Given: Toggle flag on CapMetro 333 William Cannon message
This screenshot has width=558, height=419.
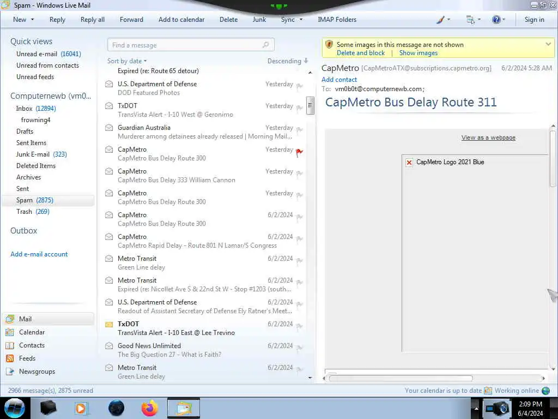Looking at the screenshot, I should 299,173.
